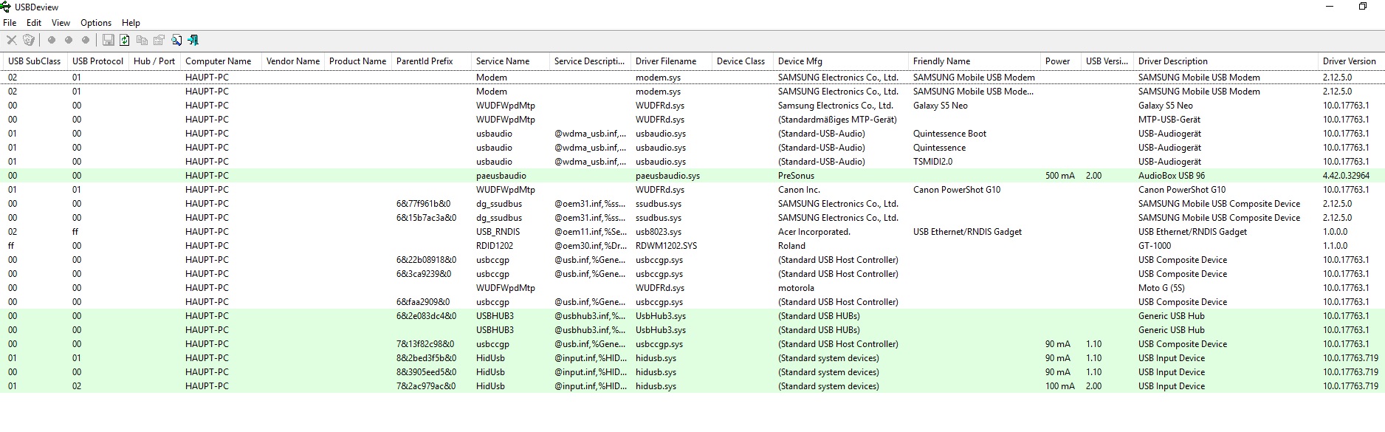Select the Galaxy S5 Neo friendly name cell
The image size is (1385, 432).
(x=940, y=106)
